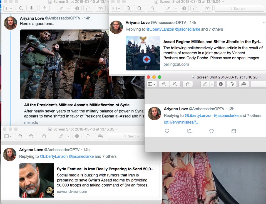Image resolution: width=266 pixels, height=204 pixels.
Task: Open markup pen in 13.15.04 window
Action: (168, 9)
